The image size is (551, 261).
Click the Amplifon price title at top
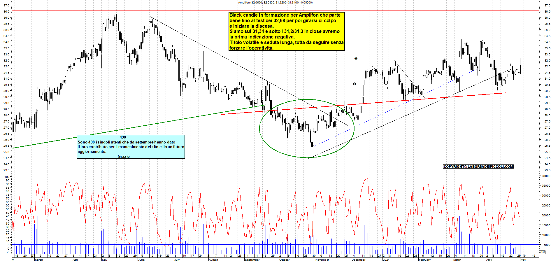(x=275, y=3)
